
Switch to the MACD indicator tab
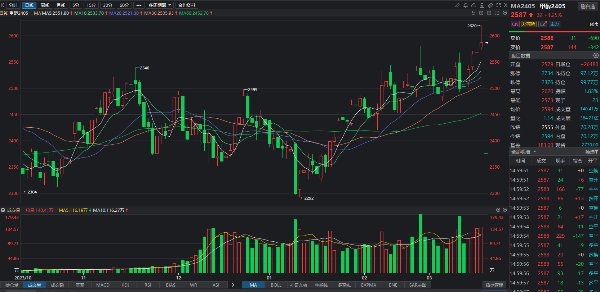(x=103, y=285)
